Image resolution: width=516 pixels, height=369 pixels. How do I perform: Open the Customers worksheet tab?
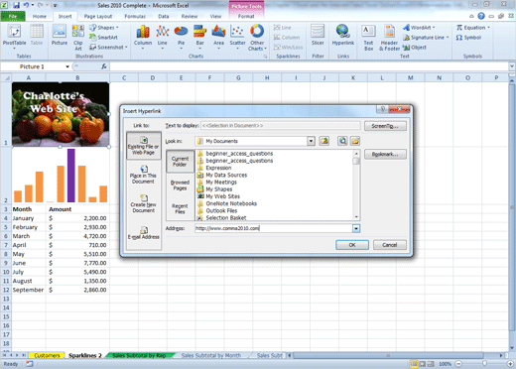[x=47, y=355]
